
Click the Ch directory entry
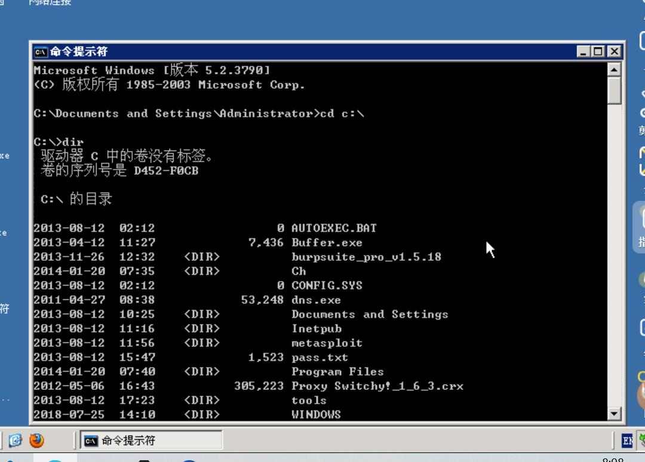(x=299, y=271)
